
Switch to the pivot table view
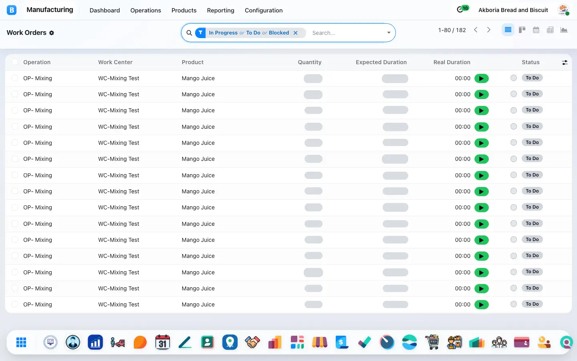[550, 30]
